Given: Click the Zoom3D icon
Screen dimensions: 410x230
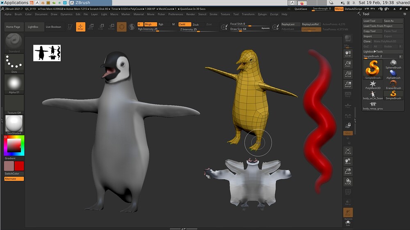Looking at the screenshot, I should 348,171.
